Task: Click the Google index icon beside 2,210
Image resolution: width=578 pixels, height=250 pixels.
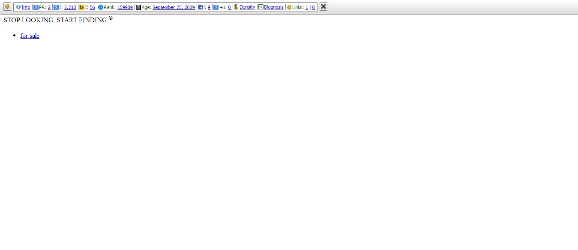Action: (x=56, y=7)
